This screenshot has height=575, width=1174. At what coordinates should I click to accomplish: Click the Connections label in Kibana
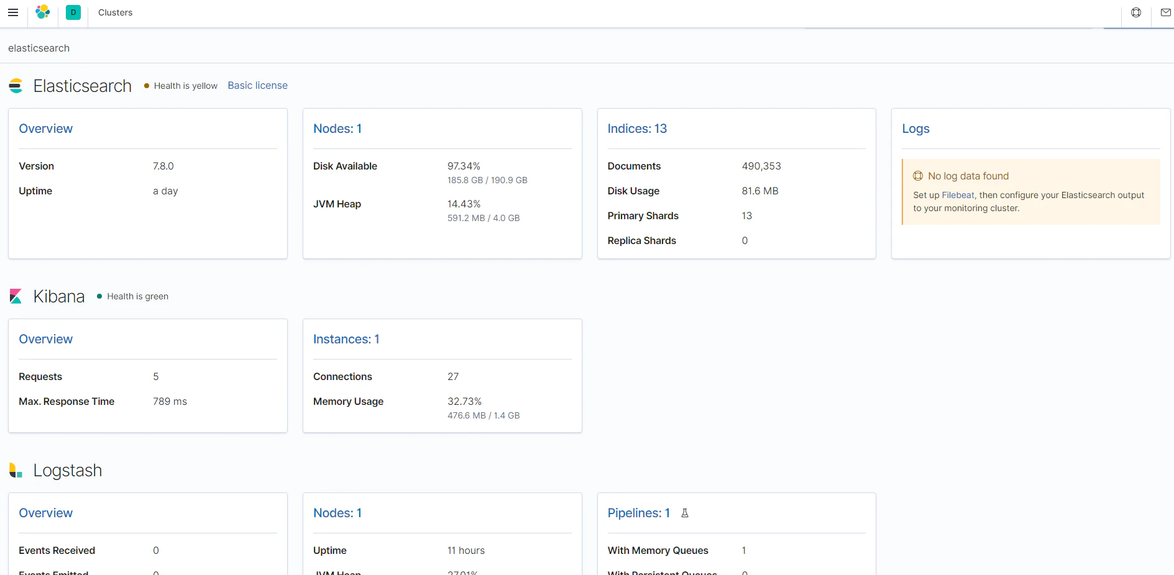[x=342, y=376]
